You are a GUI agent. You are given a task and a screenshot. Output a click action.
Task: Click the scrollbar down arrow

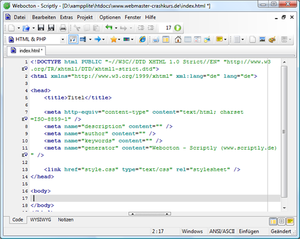click(284, 208)
